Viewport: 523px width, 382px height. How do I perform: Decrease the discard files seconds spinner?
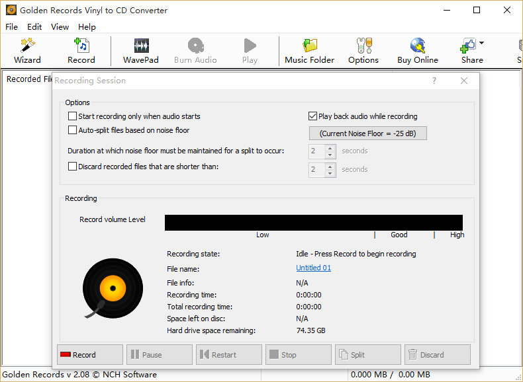tap(330, 173)
